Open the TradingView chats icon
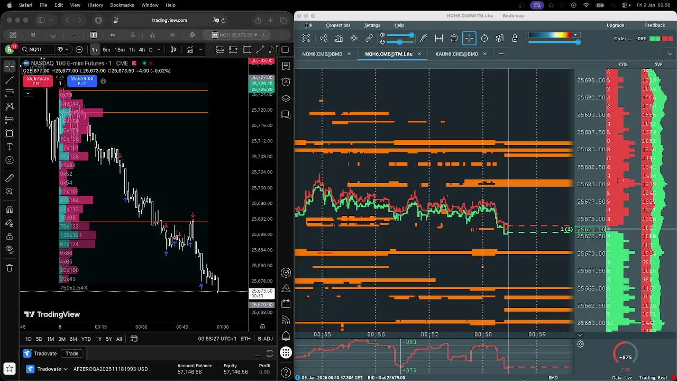 286,114
